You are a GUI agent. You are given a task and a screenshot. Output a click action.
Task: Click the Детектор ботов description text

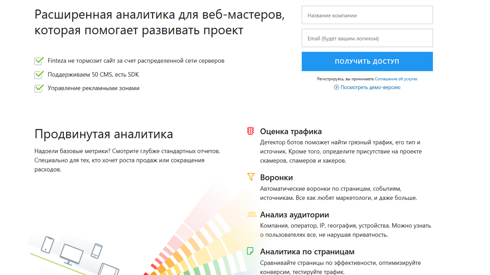click(x=341, y=151)
